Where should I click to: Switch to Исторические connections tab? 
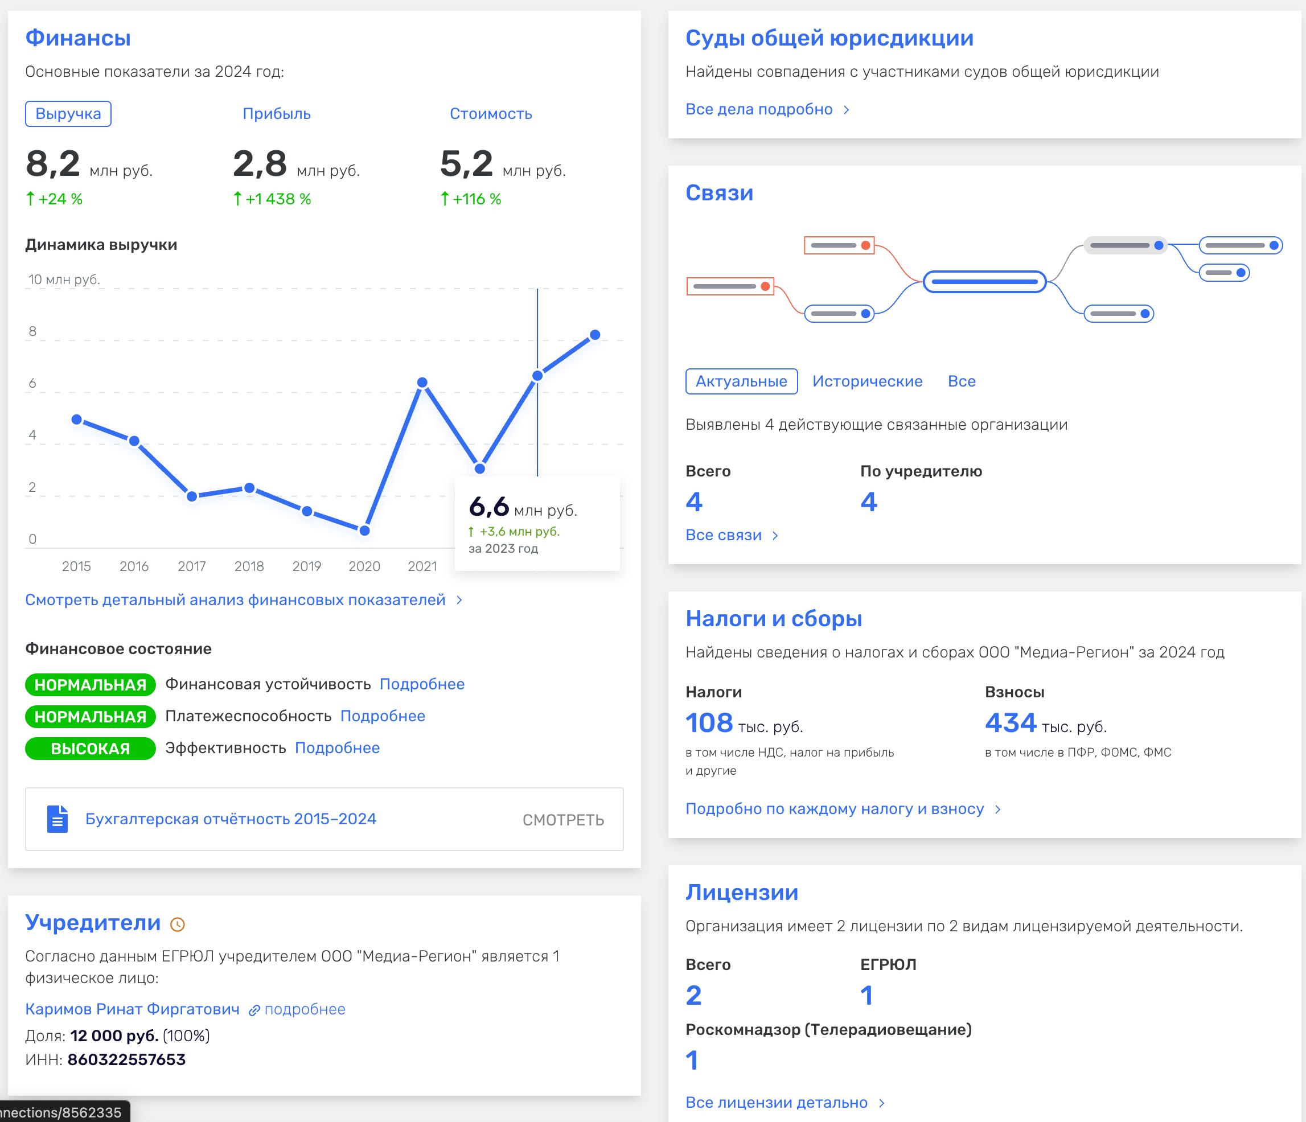(x=866, y=381)
